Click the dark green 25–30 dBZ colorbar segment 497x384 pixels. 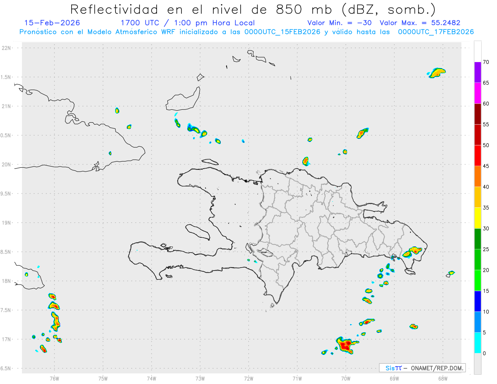(x=478, y=239)
